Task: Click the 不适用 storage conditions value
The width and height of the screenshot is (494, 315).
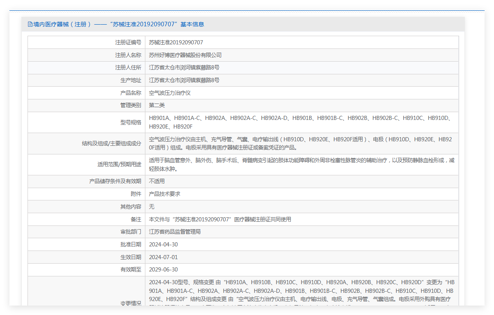Action: click(x=157, y=181)
